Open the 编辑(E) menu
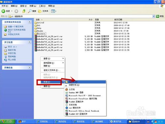The width and height of the screenshot is (165, 124). (x=14, y=6)
